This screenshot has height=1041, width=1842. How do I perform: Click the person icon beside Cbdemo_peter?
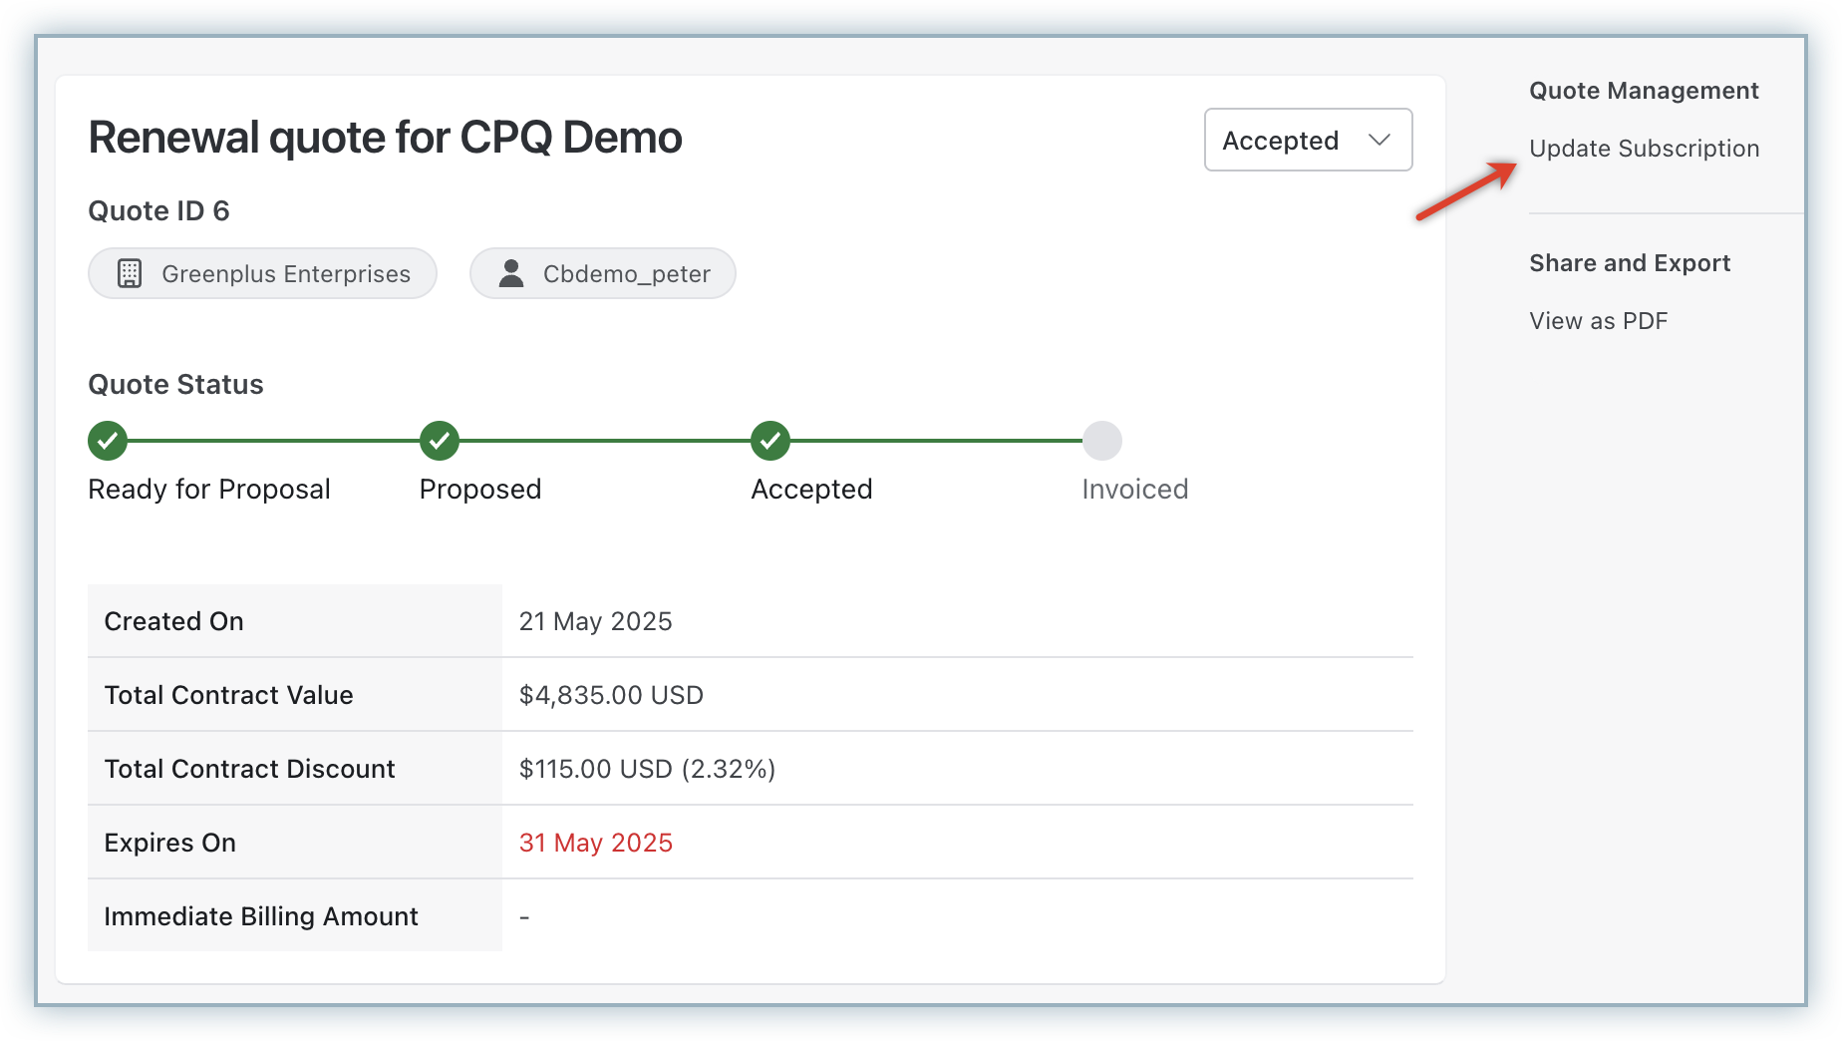(x=511, y=273)
